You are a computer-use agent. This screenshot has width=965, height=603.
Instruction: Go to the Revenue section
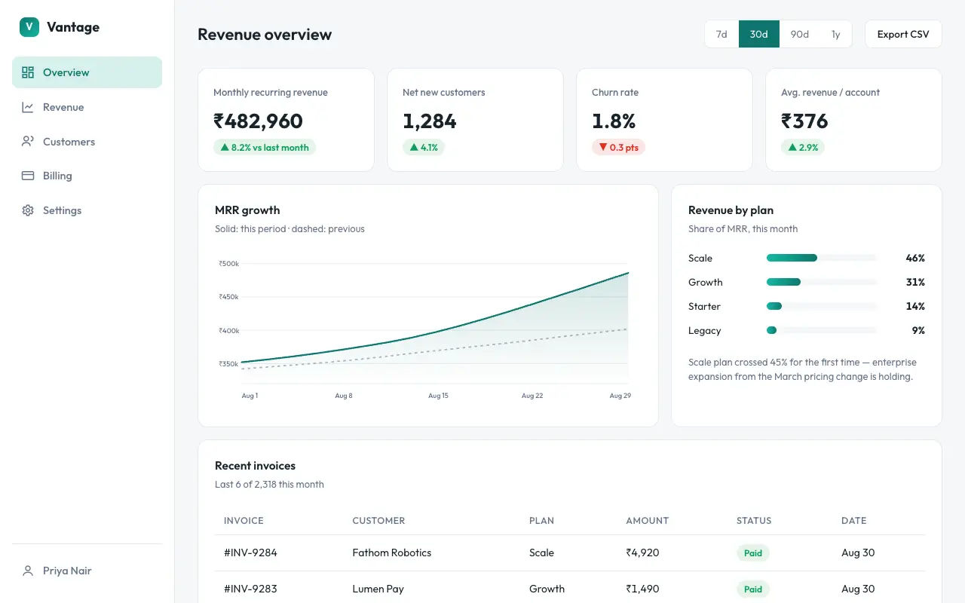pyautogui.click(x=87, y=107)
